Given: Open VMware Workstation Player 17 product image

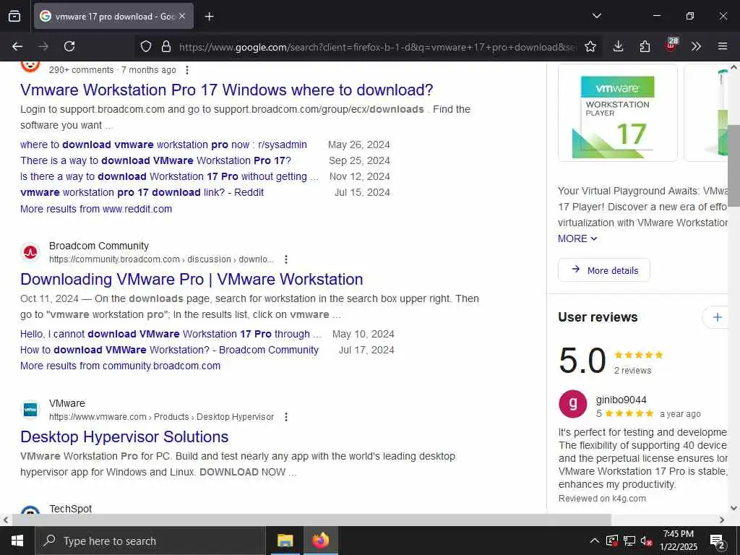Looking at the screenshot, I should 617,113.
